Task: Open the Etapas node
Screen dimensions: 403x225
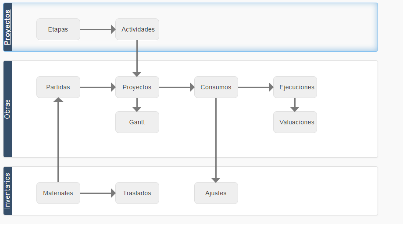Action: click(58, 29)
